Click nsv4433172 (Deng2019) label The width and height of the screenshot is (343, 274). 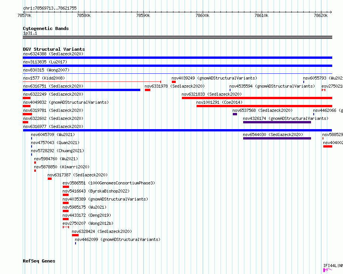(x=87, y=215)
